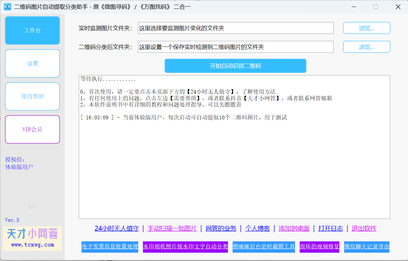Screen dimensions: 408x261
Task: Click 浏览 to choose the monitored image folder
Action: click(366, 28)
